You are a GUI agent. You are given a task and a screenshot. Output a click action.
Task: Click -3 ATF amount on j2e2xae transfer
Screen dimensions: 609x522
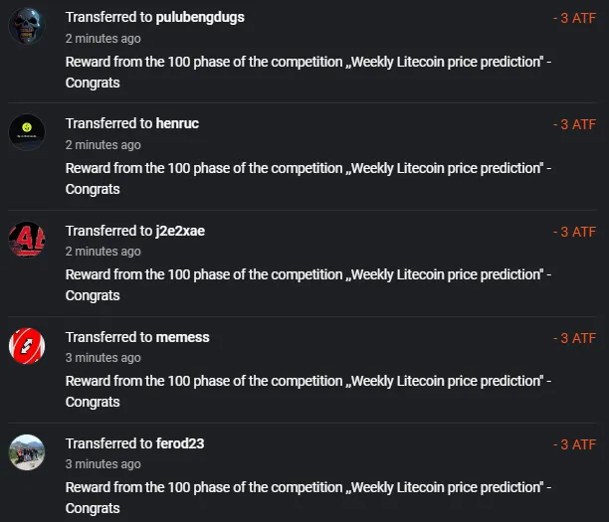574,232
